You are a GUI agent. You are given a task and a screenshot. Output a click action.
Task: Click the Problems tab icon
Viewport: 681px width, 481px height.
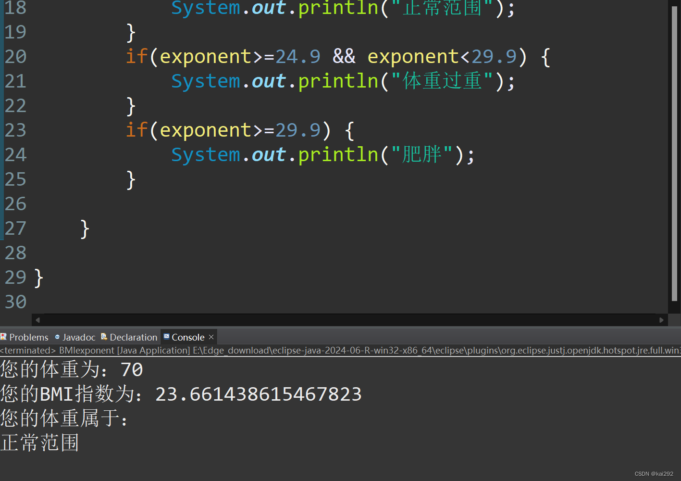pyautogui.click(x=3, y=337)
